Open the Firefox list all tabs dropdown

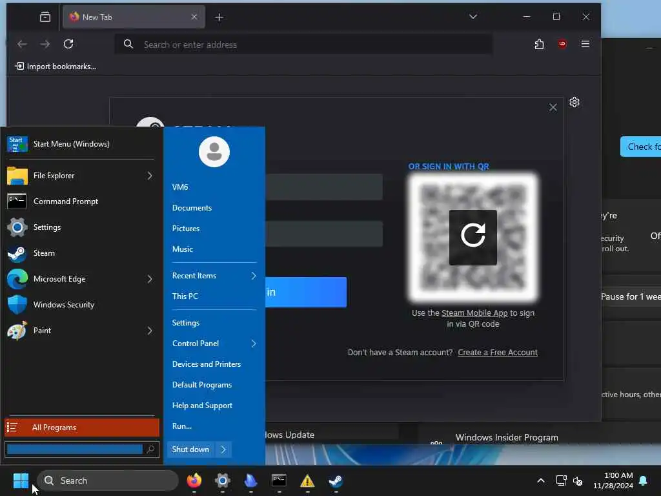click(473, 17)
